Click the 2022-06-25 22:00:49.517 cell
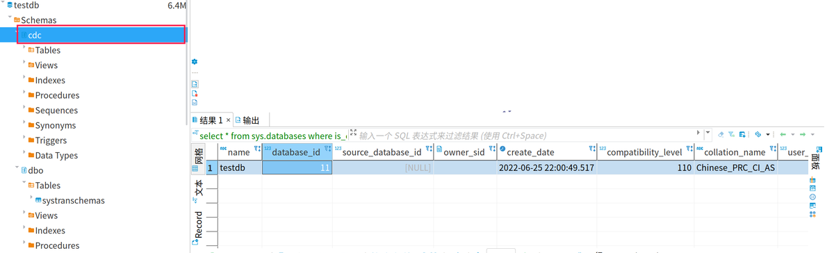Viewport: 834px width, 253px height. click(546, 168)
